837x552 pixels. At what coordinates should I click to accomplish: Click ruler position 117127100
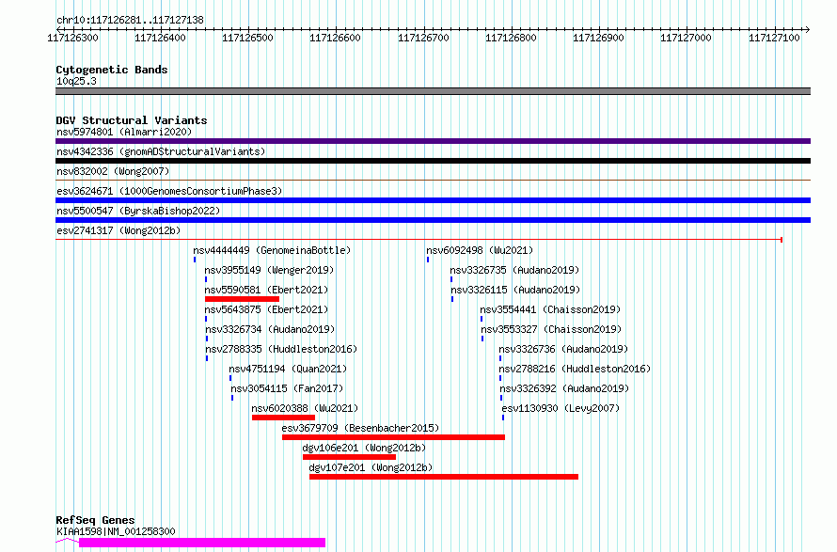(x=774, y=38)
